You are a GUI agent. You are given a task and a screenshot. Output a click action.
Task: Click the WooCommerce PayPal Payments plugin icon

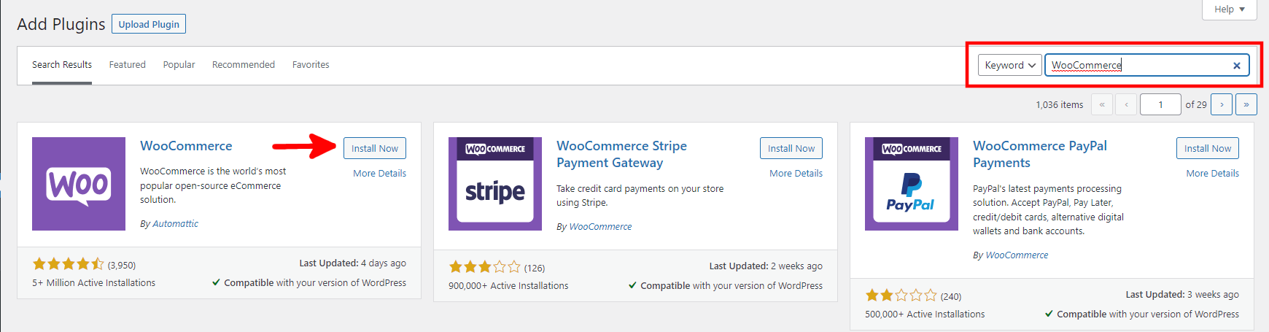coord(912,184)
